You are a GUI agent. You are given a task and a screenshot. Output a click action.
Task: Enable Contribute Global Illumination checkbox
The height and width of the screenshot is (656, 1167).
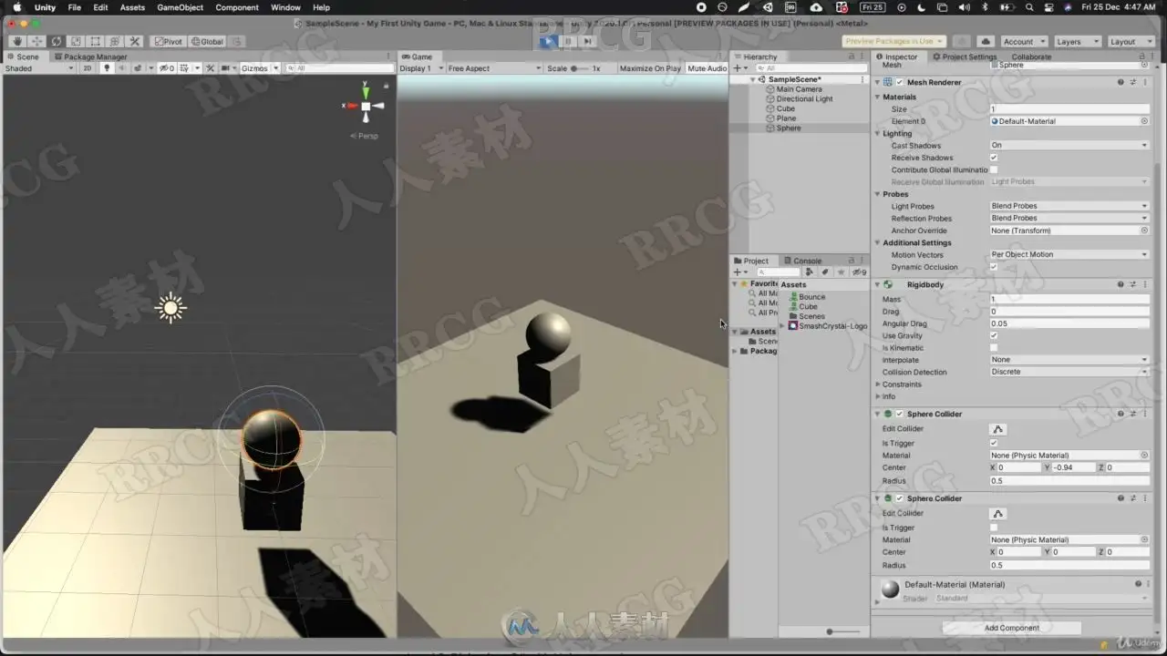click(x=994, y=169)
